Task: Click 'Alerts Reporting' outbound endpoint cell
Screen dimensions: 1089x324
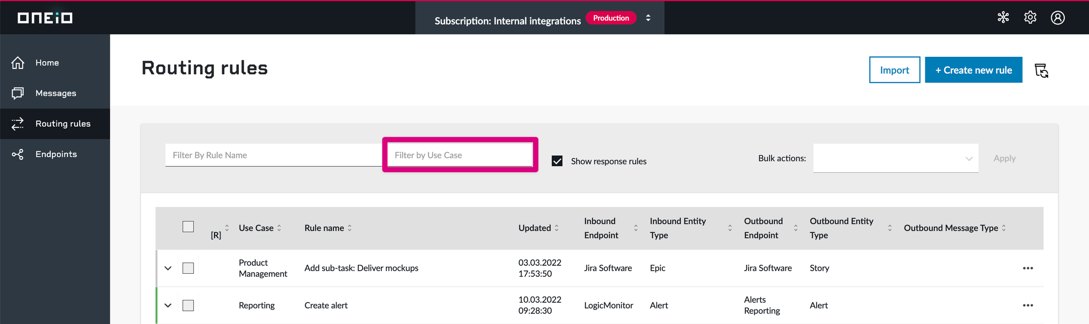Action: (762, 305)
